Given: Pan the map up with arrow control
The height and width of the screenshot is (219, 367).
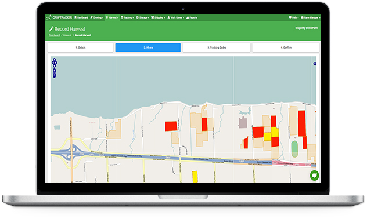Looking at the screenshot, I should coord(55,60).
